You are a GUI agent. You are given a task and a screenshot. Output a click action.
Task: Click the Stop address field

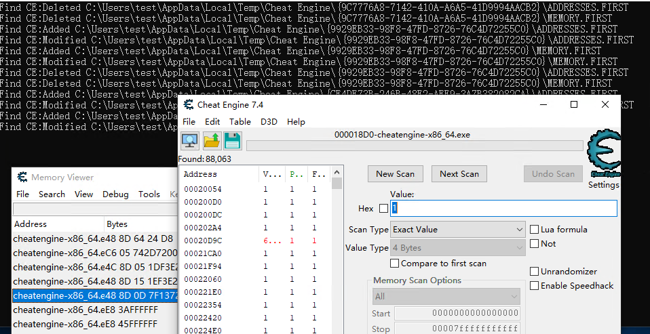pyautogui.click(x=457, y=329)
